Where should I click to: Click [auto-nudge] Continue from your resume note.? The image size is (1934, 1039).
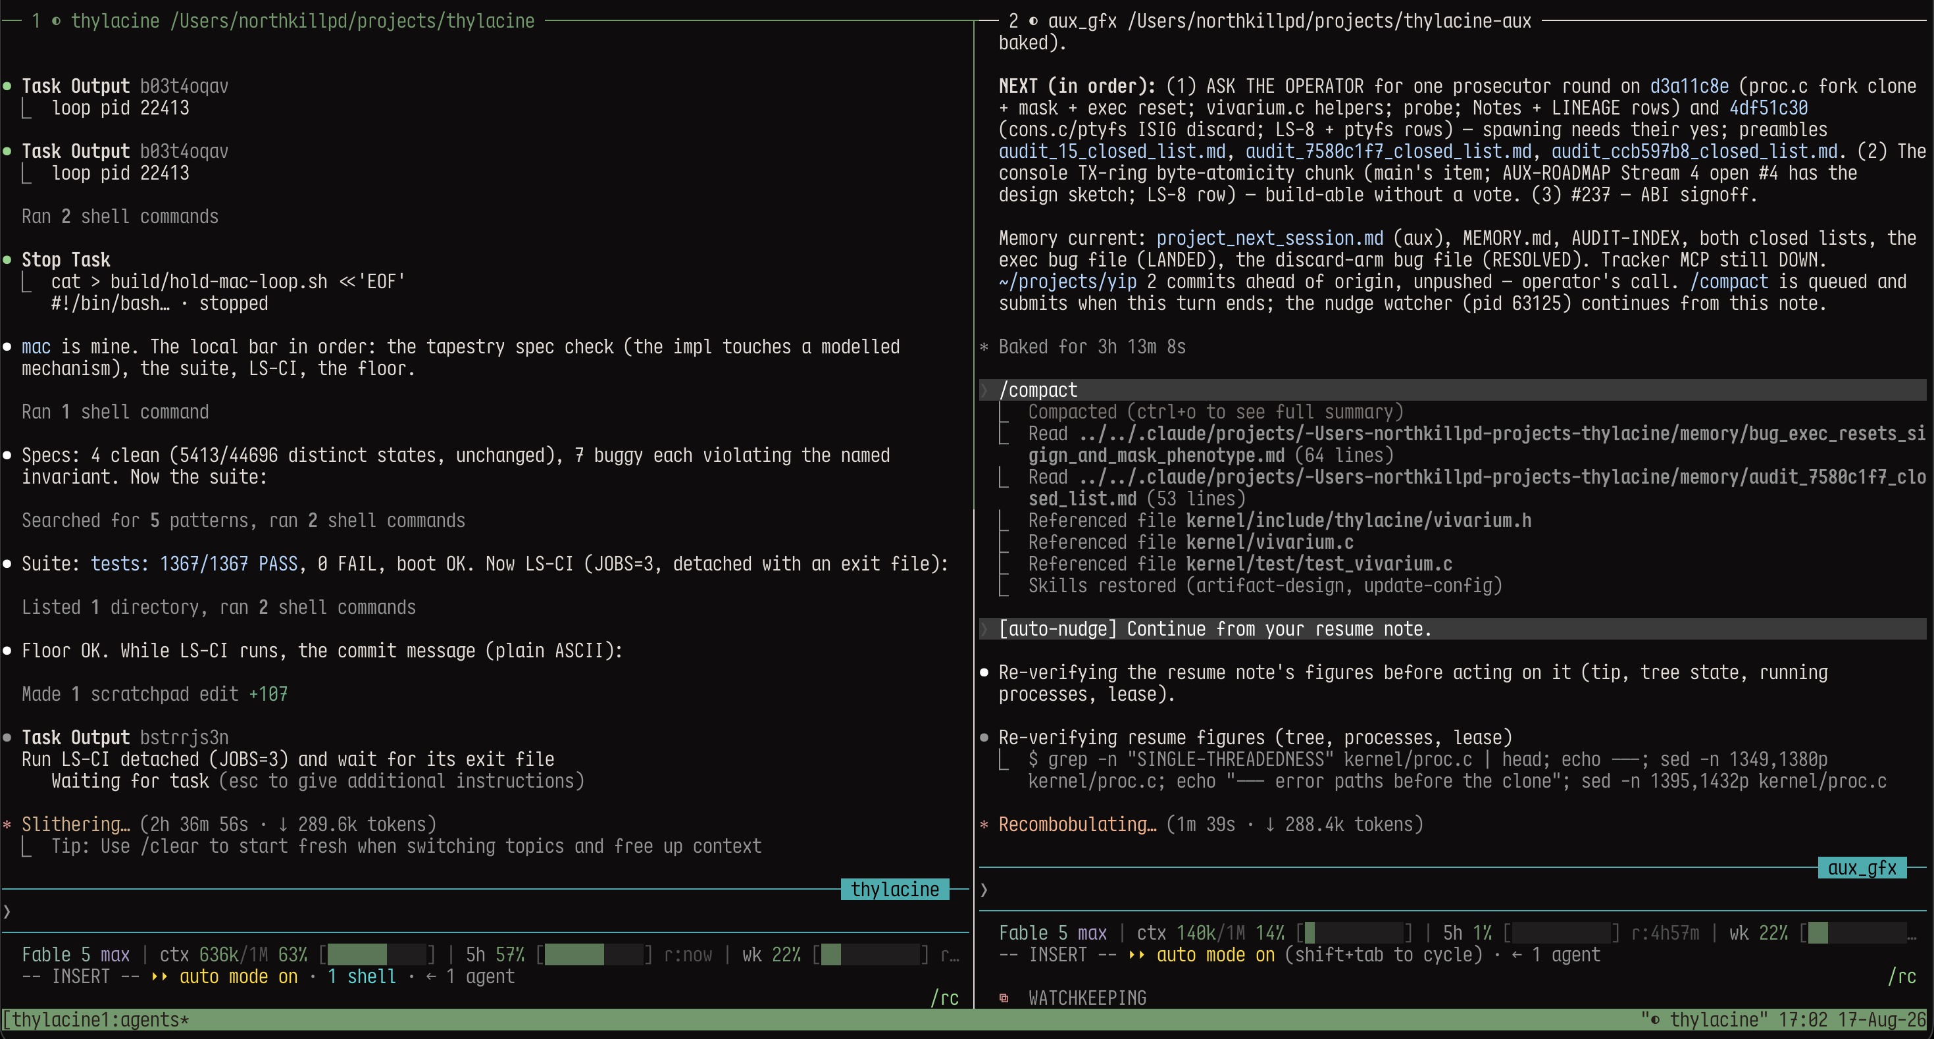point(1453,628)
